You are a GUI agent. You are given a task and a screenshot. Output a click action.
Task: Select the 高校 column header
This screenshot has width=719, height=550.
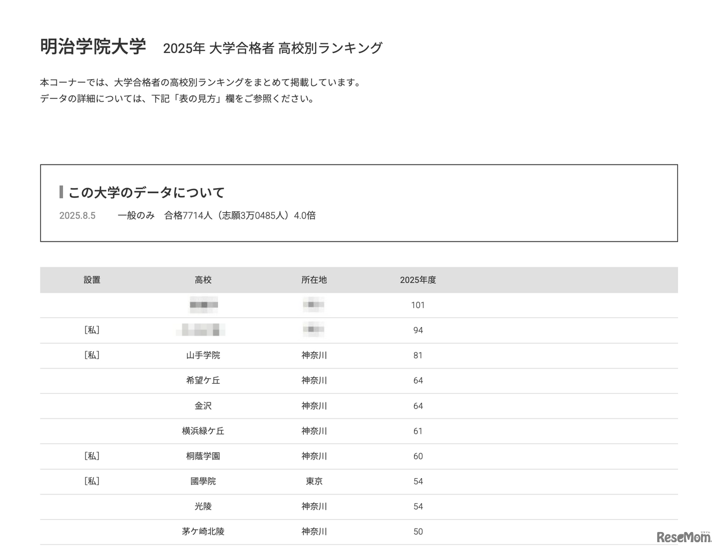[203, 280]
